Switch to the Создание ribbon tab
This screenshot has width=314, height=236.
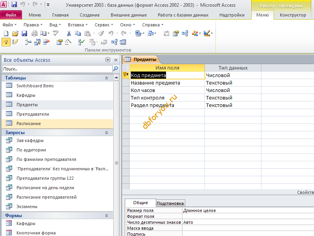coord(89,15)
